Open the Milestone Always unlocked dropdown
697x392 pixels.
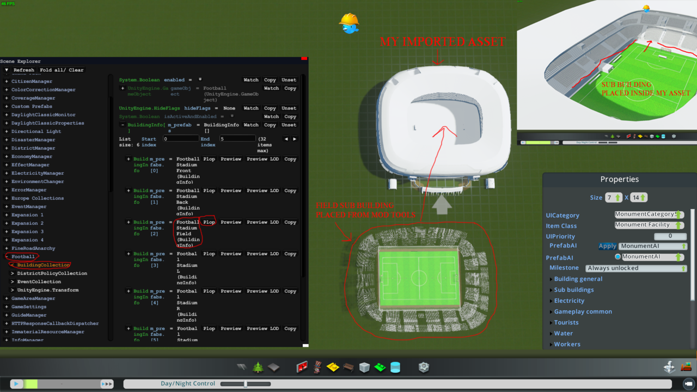636,268
